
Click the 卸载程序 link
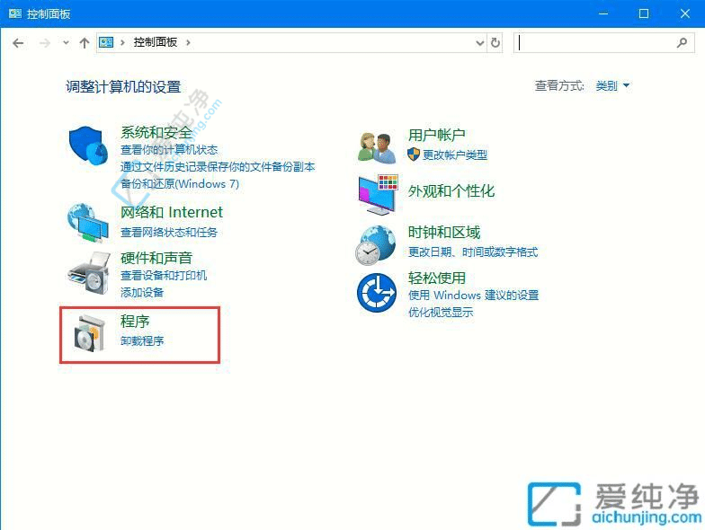142,341
